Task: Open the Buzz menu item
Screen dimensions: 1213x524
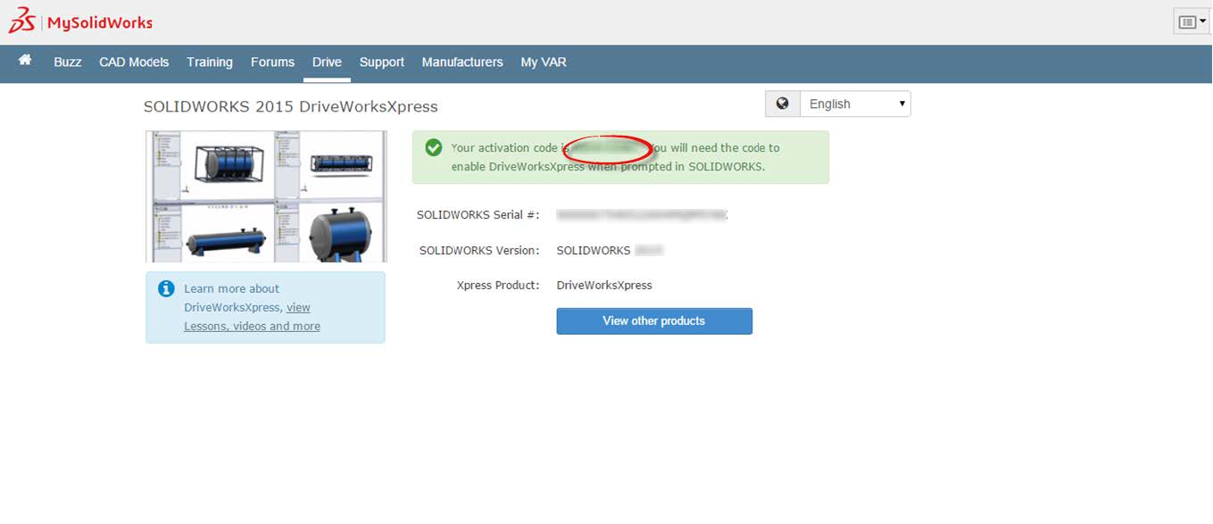Action: pos(68,62)
